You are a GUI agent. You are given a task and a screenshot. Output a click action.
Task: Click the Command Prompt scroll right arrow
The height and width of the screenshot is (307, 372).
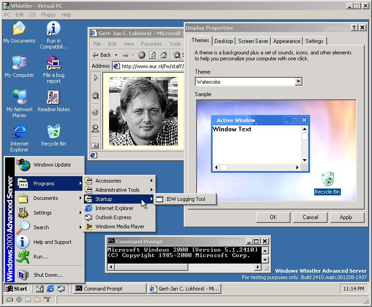(x=258, y=267)
